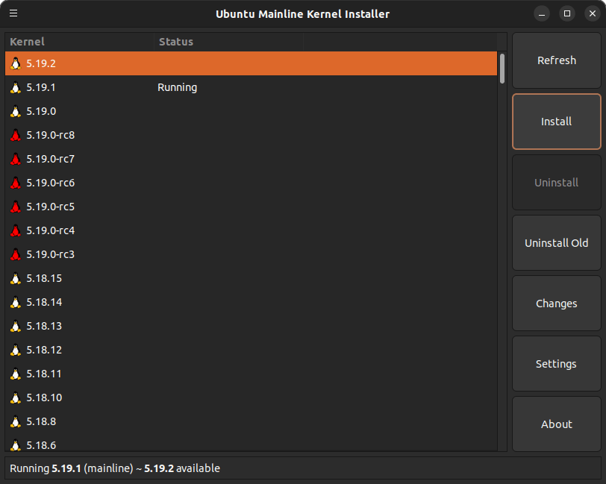606x484 pixels.
Task: Click the Uninstall button
Action: pos(557,182)
